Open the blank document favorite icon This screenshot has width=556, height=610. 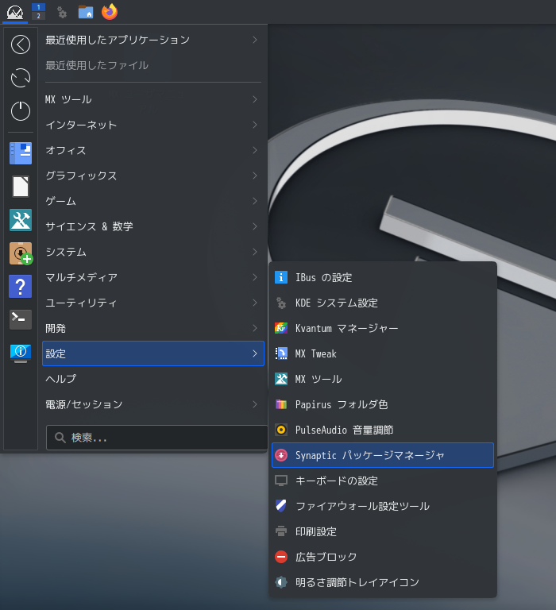coord(21,187)
